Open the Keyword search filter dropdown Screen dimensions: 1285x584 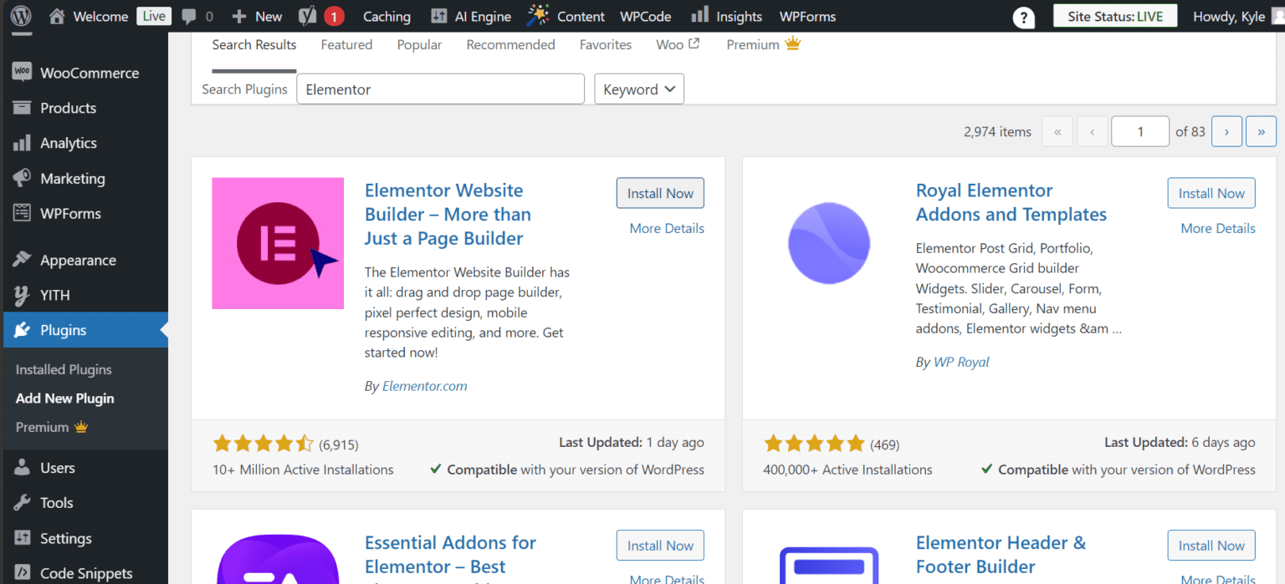(x=638, y=89)
